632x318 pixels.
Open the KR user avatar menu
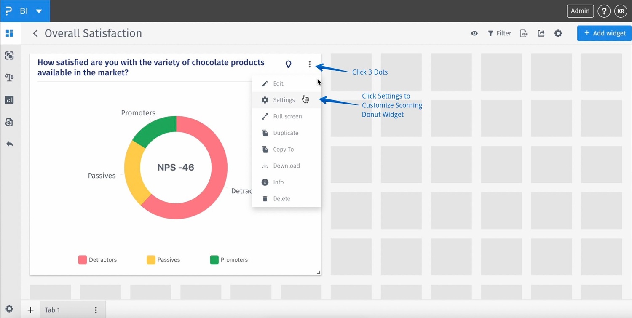[x=621, y=11]
